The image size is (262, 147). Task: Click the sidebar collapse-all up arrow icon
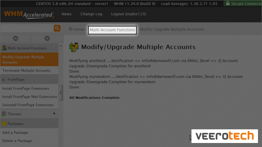(16, 39)
